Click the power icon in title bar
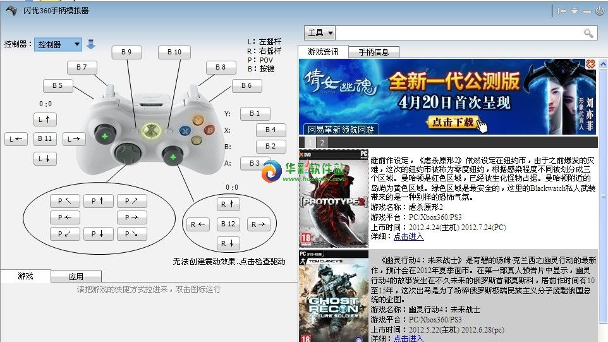Viewport: 608px width, 342px height. pyautogui.click(x=600, y=11)
